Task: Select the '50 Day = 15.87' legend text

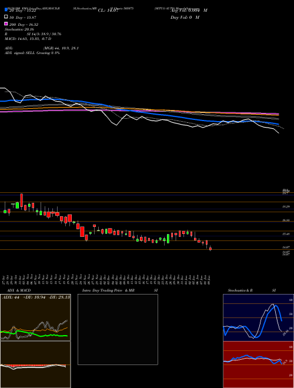Action: point(23,18)
